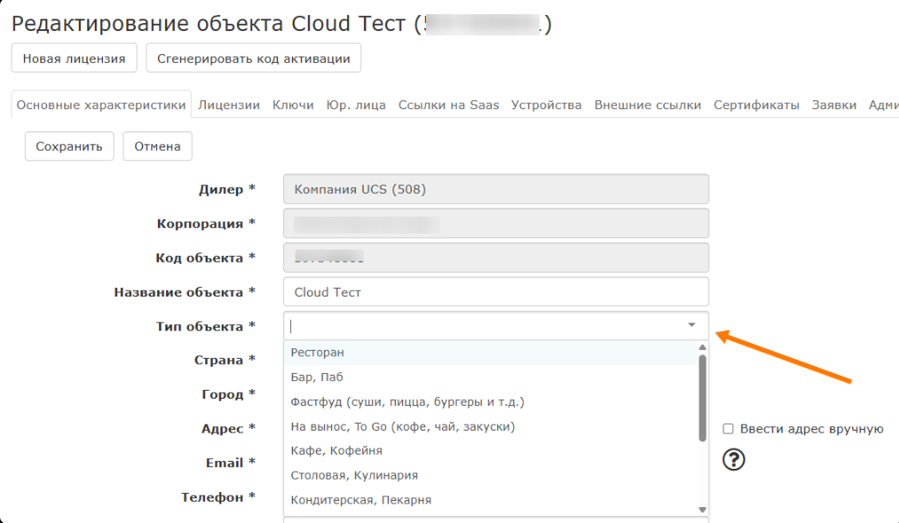This screenshot has height=523, width=899.
Task: Click 'Новая лицензия' button
Action: click(x=74, y=59)
